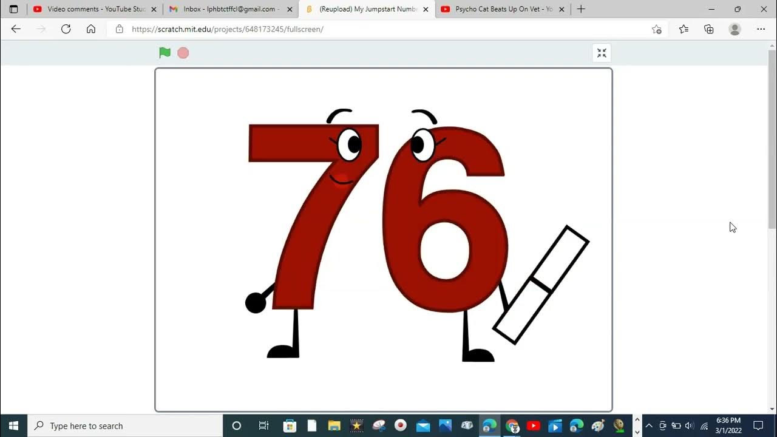Viewport: 777px width, 437px height.
Task: Open the clock showing 6:36 PM
Action: click(x=728, y=425)
